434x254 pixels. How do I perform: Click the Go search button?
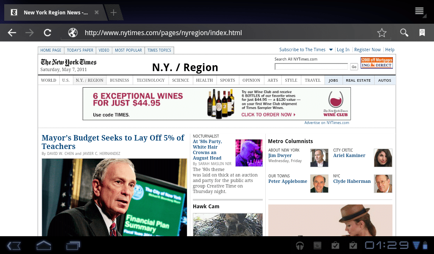click(354, 66)
